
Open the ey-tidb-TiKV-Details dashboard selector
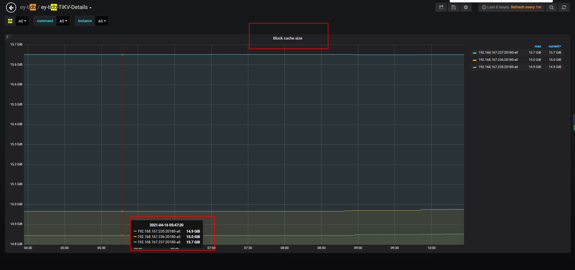click(x=66, y=7)
